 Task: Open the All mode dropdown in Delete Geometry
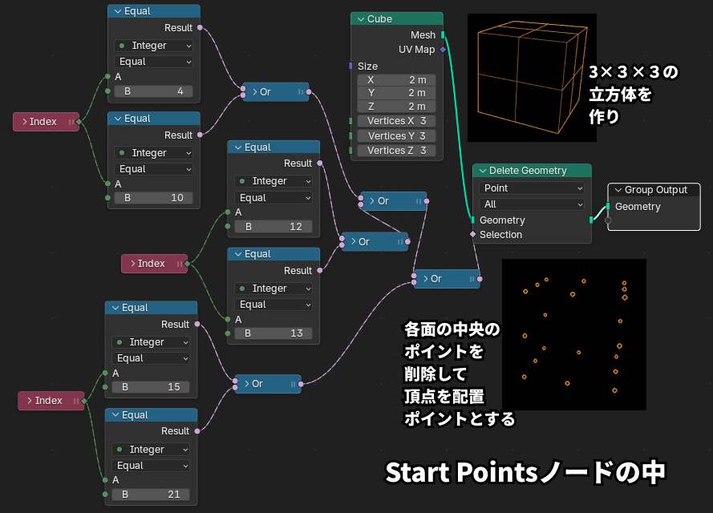pos(532,204)
